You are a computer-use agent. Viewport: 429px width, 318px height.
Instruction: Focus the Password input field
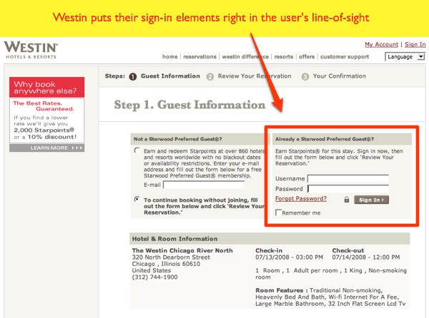(348, 189)
